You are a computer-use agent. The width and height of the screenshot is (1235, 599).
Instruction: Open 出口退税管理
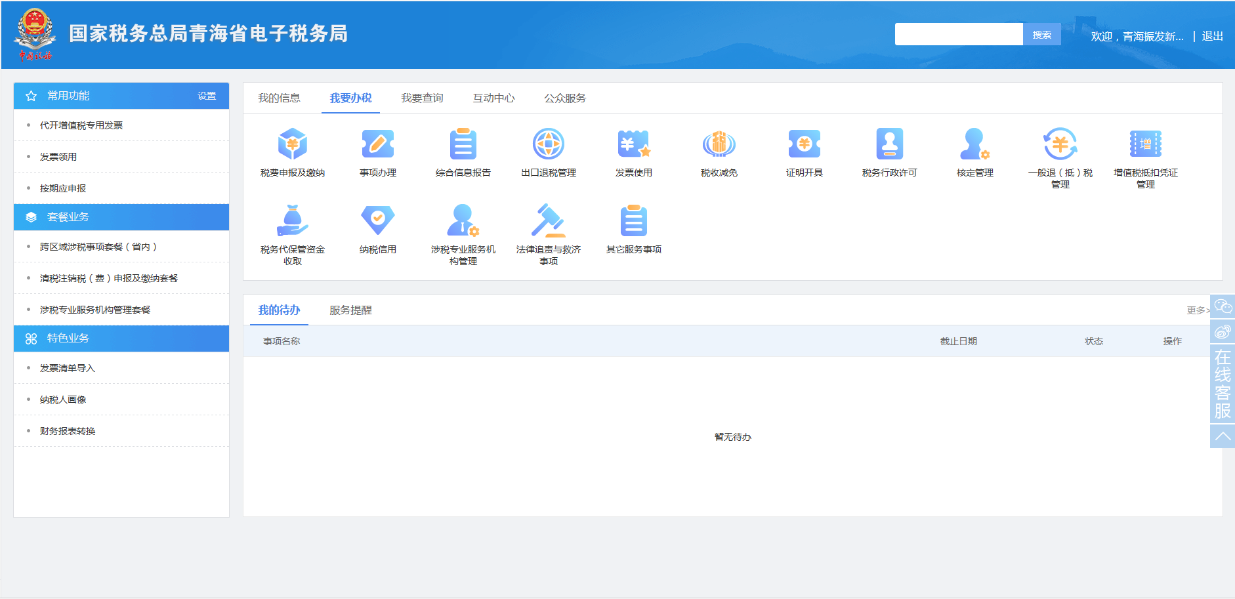click(x=549, y=151)
